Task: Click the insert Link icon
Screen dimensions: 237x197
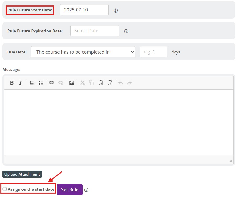Action: pos(51,83)
